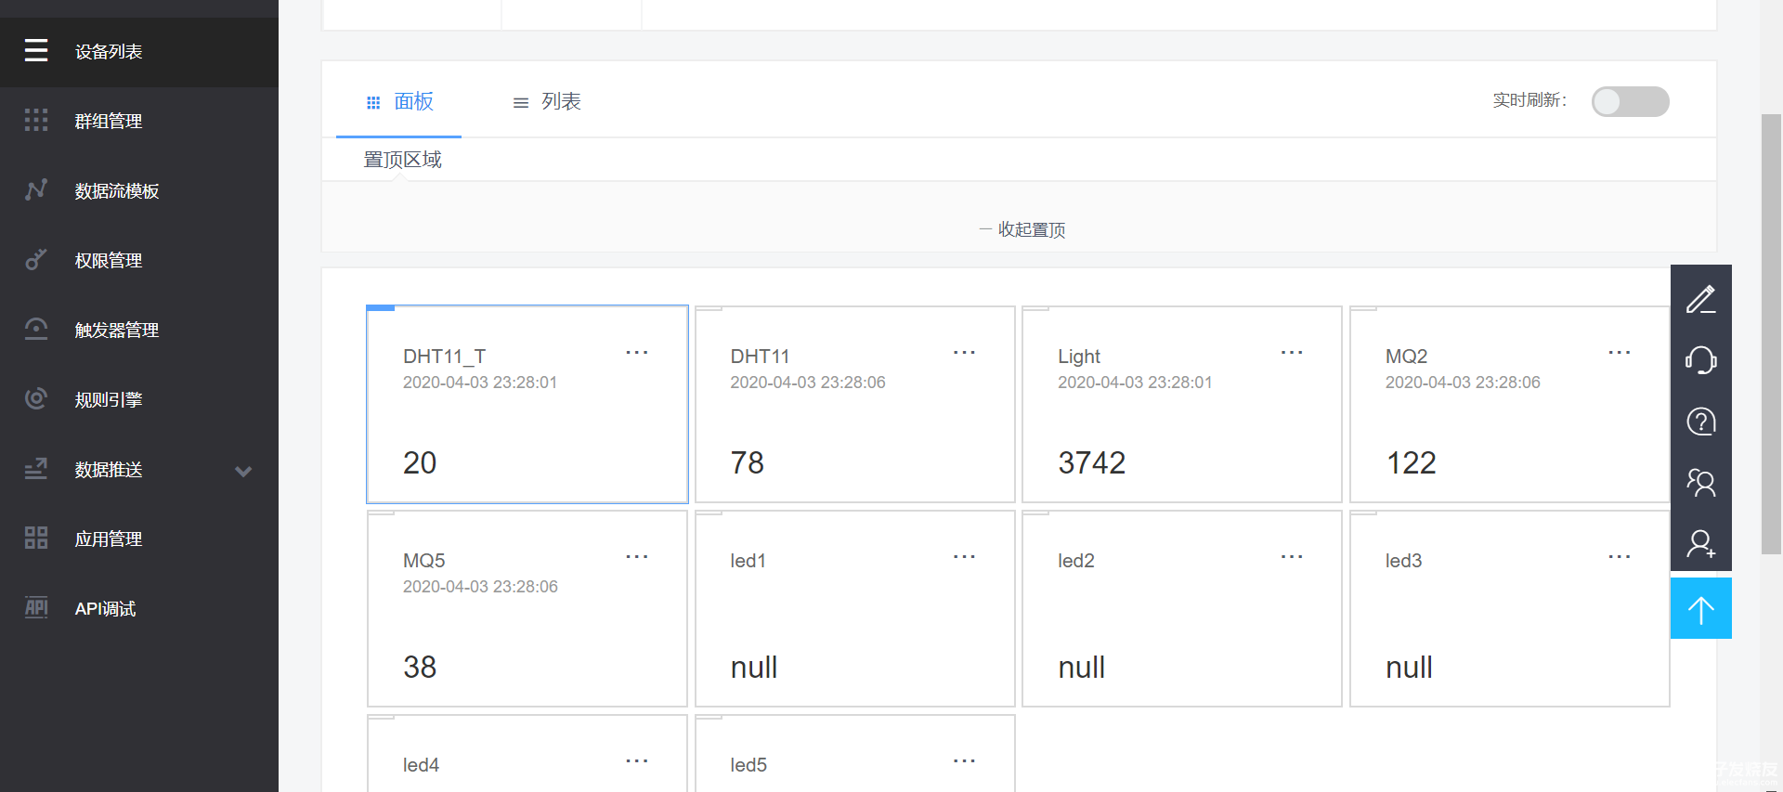Open 数据流模板 in the sidebar
This screenshot has height=792, width=1783.
(x=139, y=191)
